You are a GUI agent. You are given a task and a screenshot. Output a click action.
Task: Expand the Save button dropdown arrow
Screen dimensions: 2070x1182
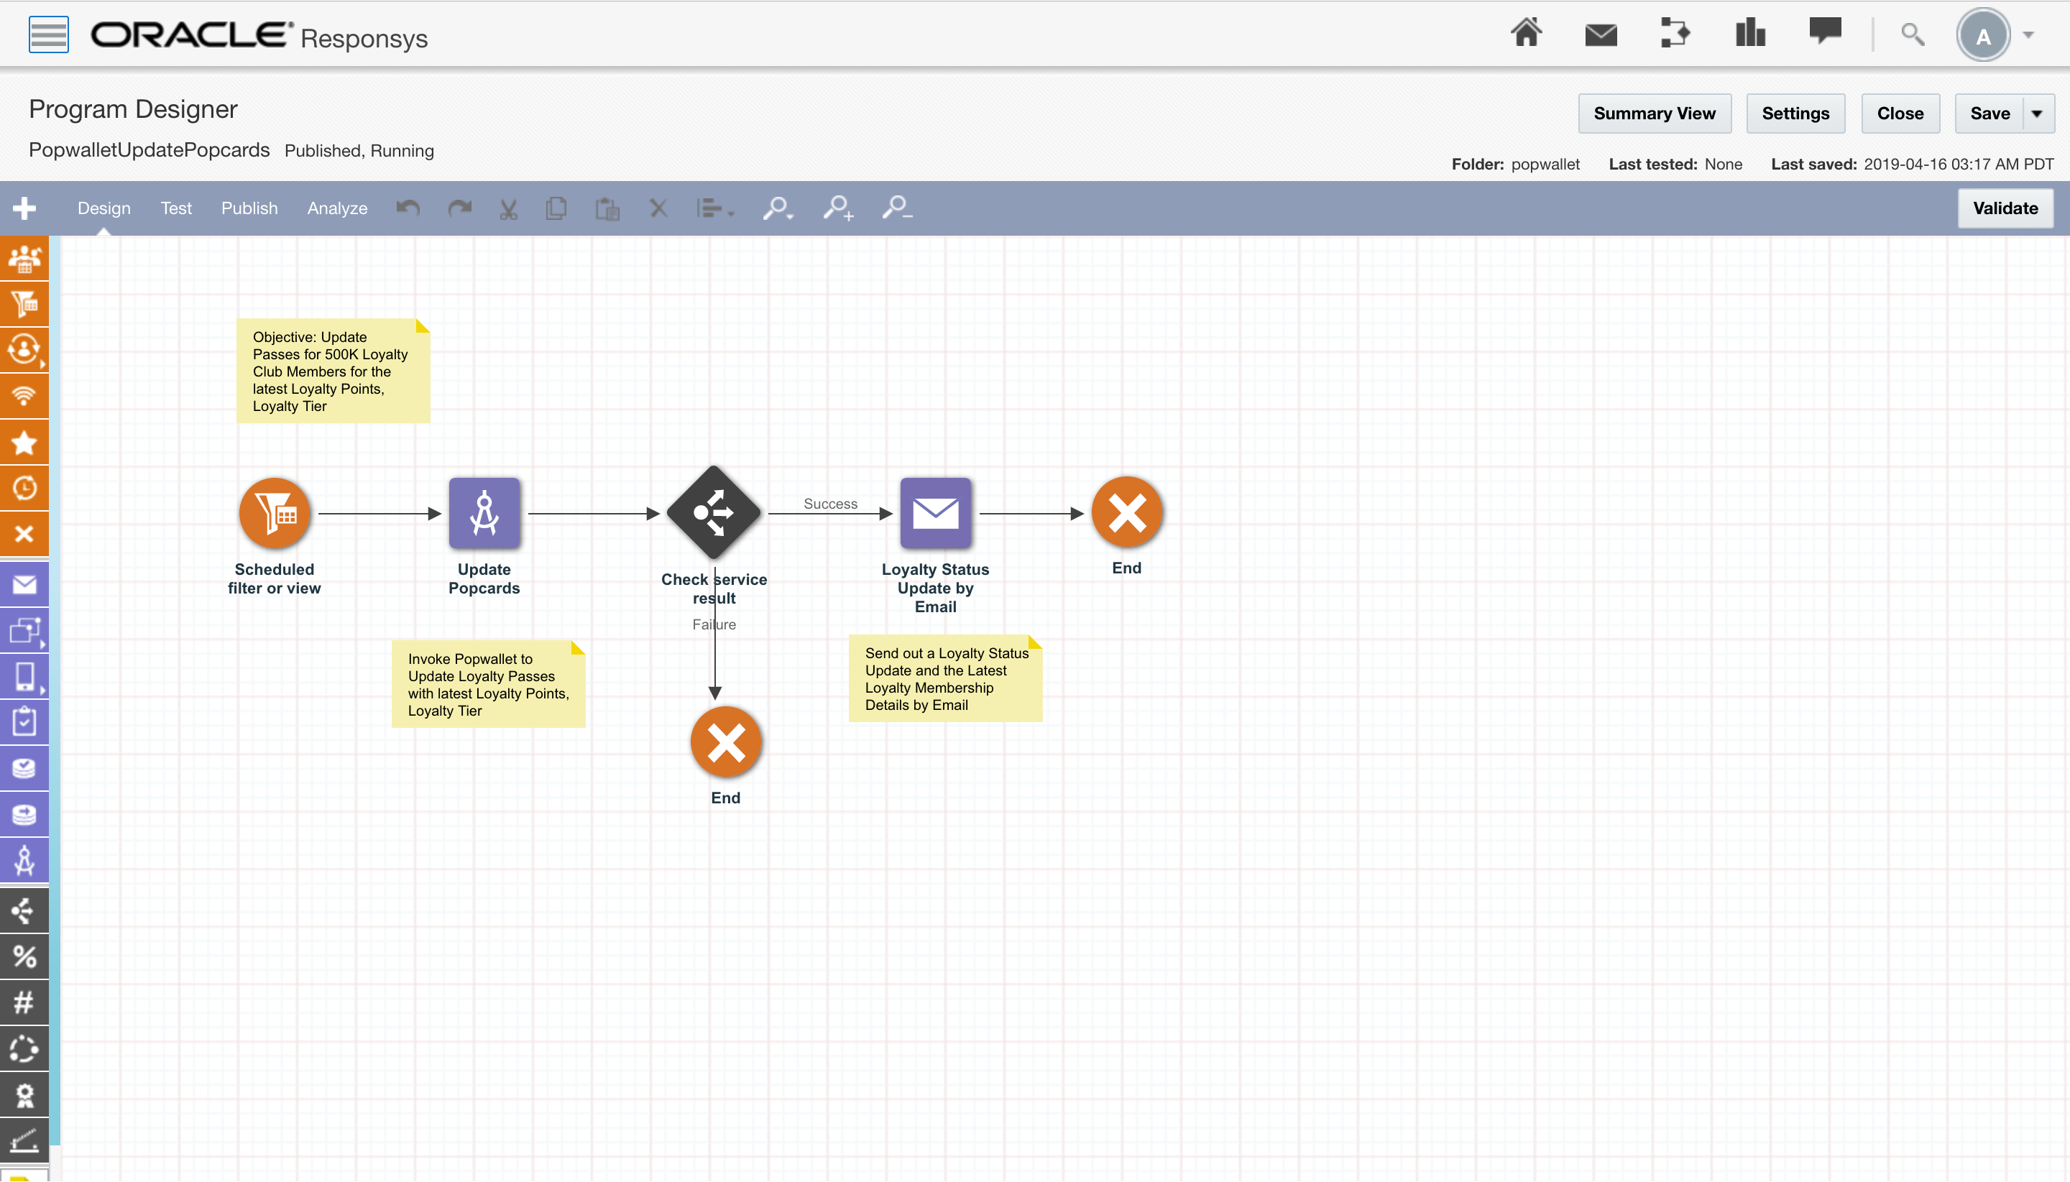pyautogui.click(x=2037, y=114)
